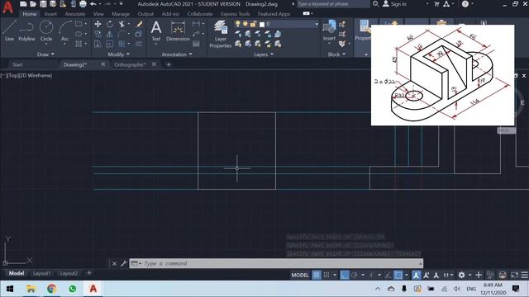Viewport: 529px width, 297px height.
Task: Click the Undo arrow in quick access toolbar
Action: (x=93, y=4)
